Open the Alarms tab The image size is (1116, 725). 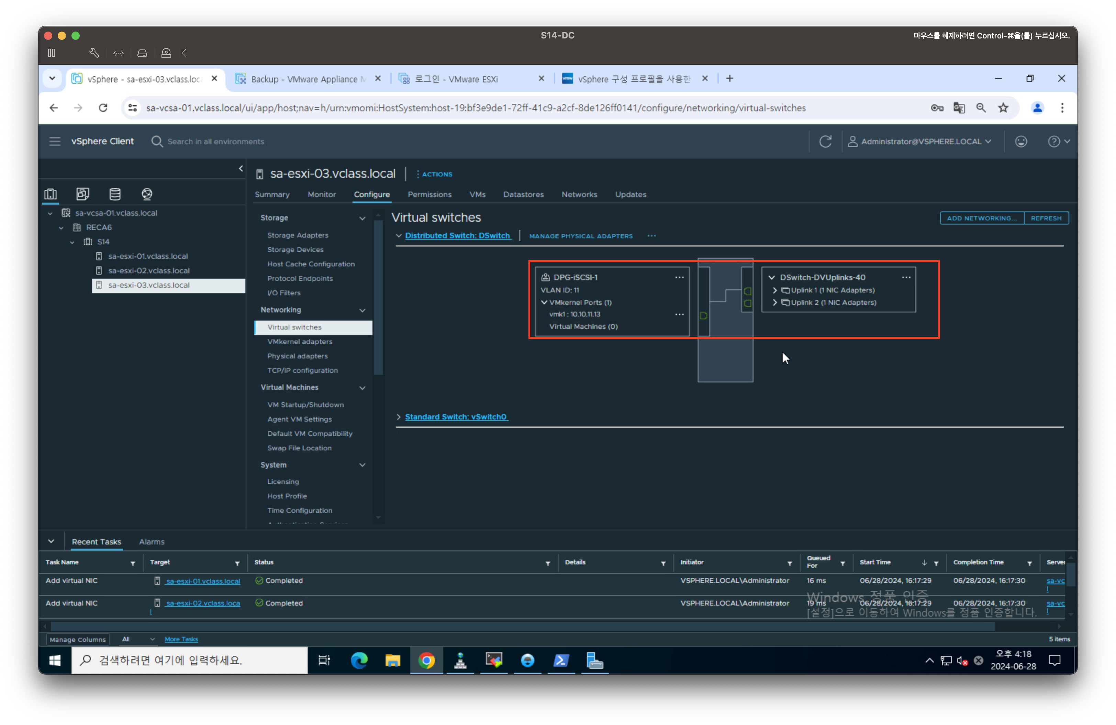(152, 542)
